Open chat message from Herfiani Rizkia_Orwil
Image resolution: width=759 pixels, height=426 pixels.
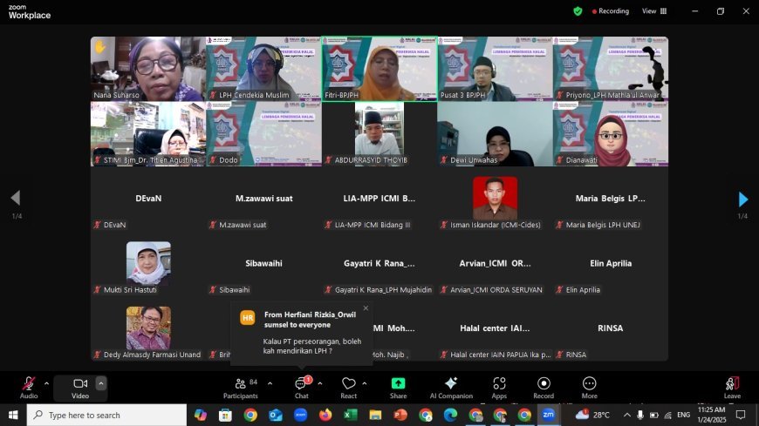(x=302, y=334)
